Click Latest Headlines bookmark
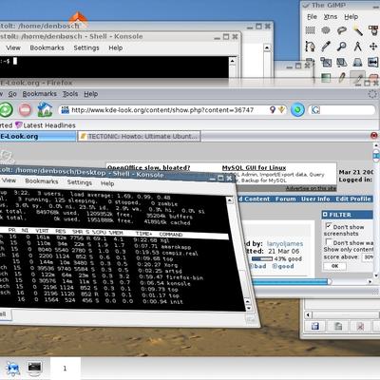 46,125
